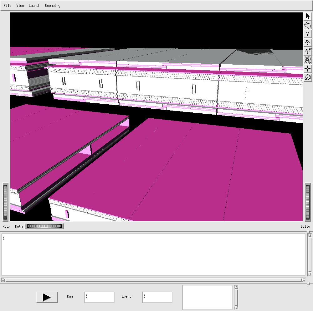Activate the hand view mode tool
This screenshot has height=311, width=313.
308,25
